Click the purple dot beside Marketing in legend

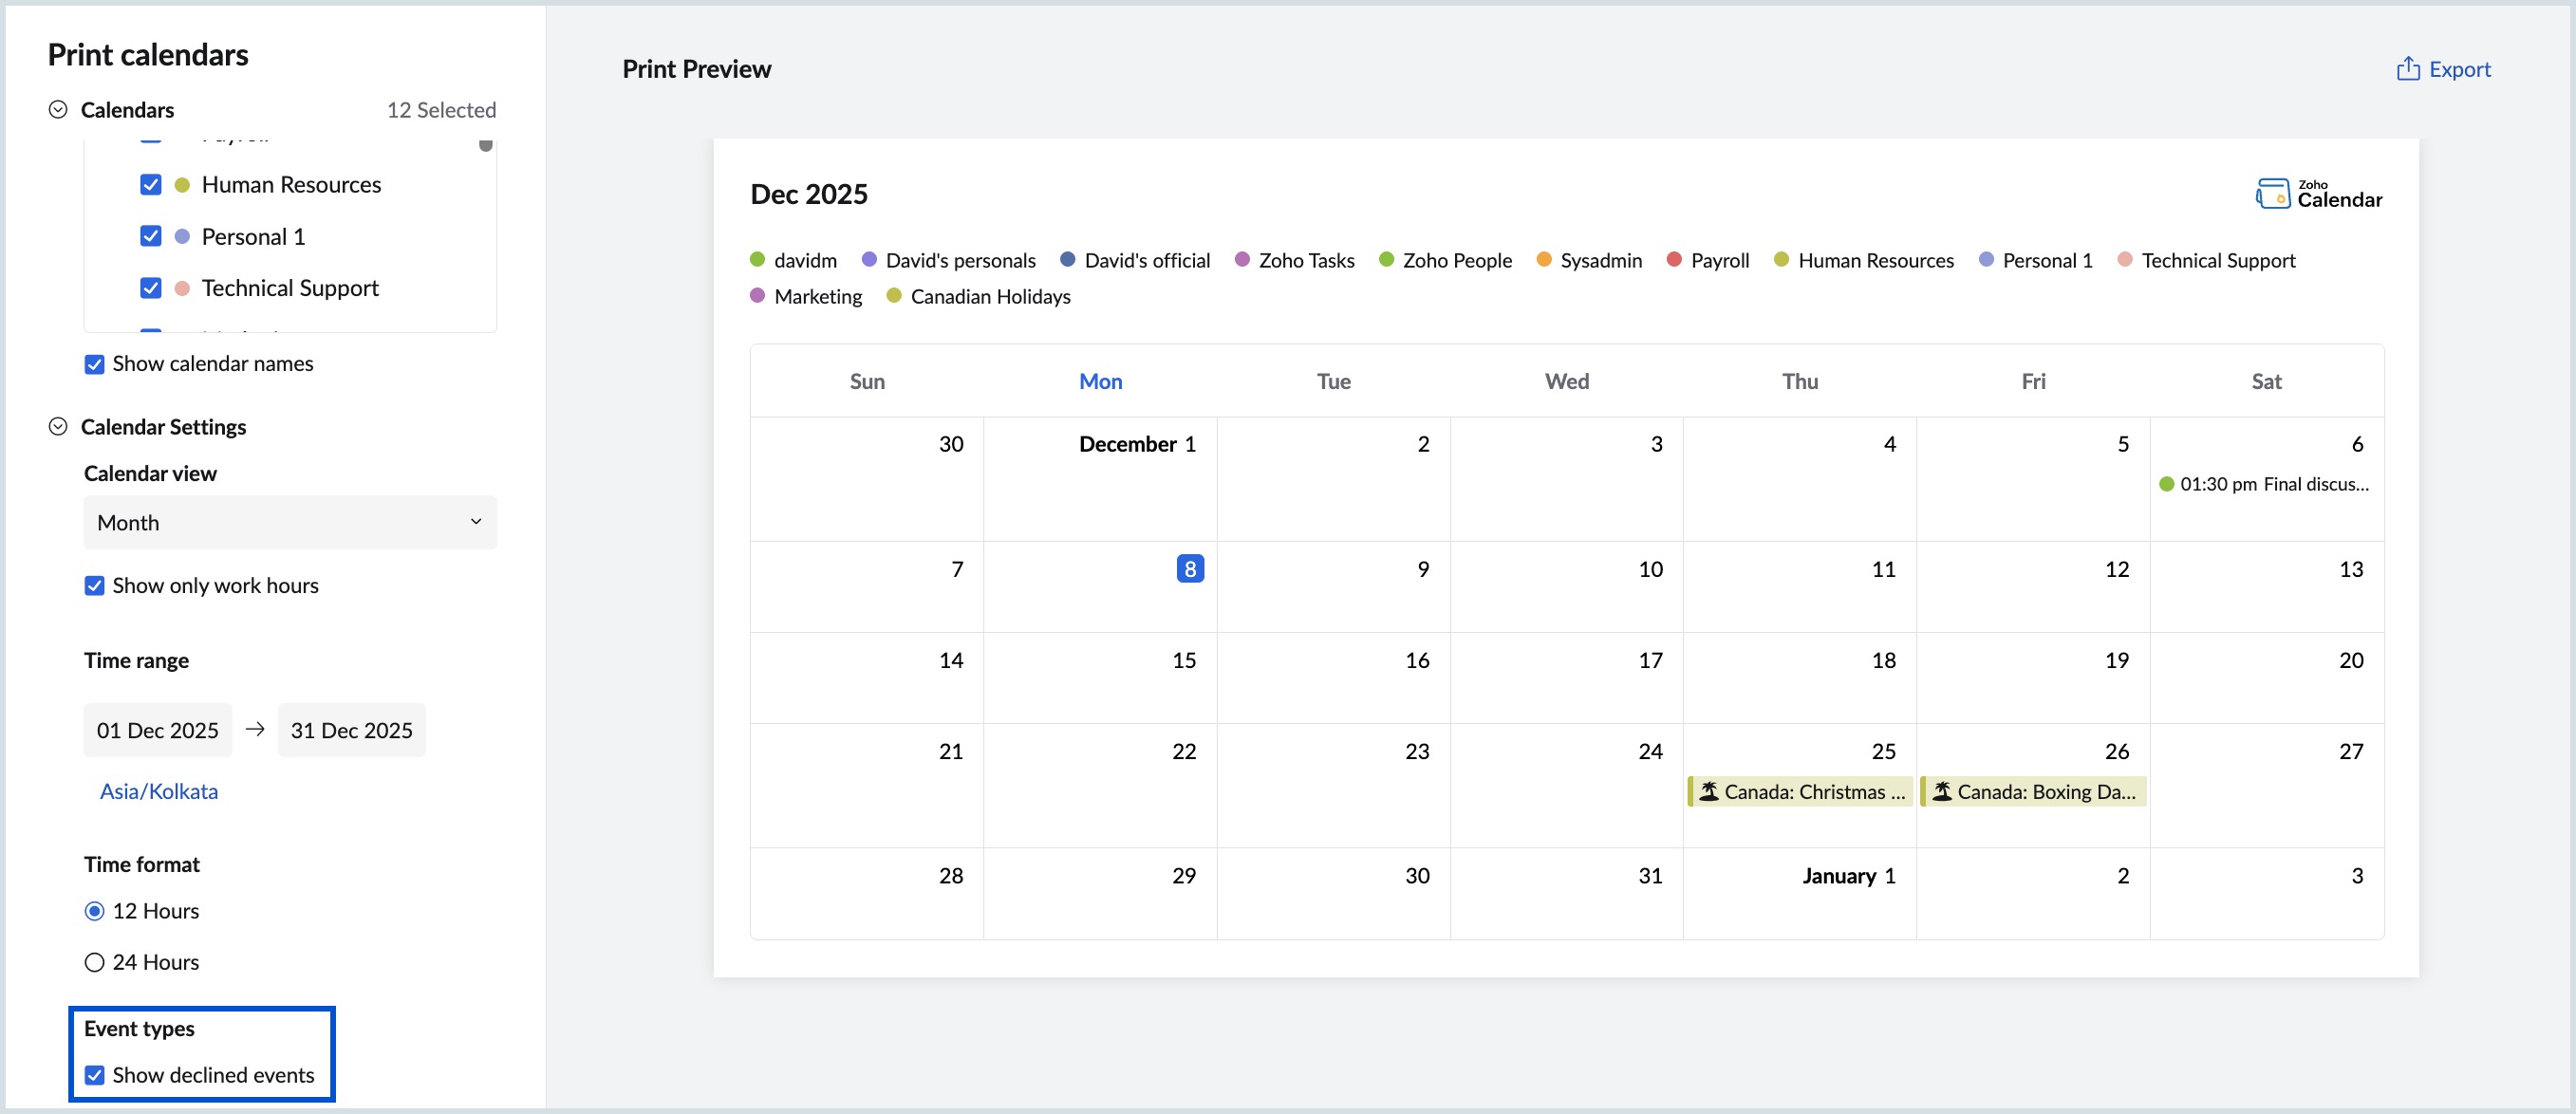tap(758, 296)
